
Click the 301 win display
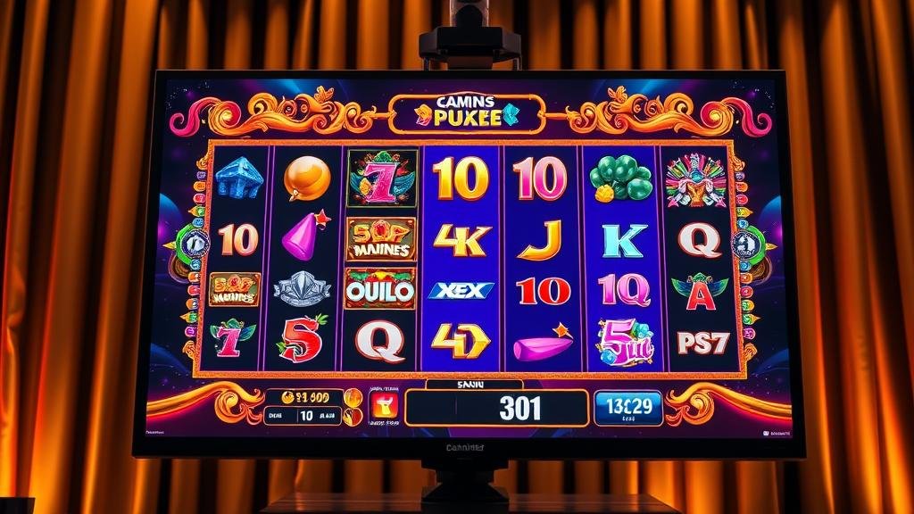pyautogui.click(x=496, y=408)
